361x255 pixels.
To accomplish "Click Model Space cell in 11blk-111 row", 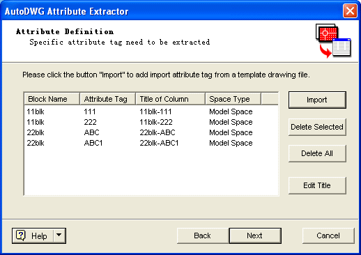I will (x=231, y=111).
